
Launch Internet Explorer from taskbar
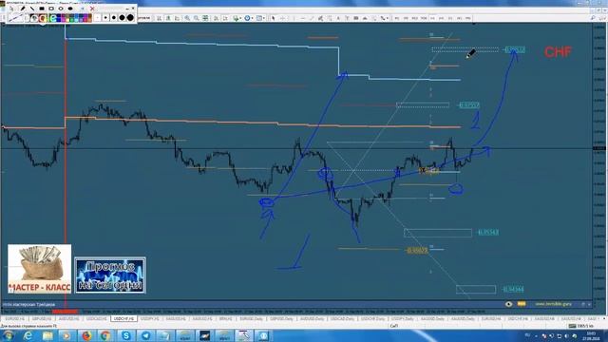pyautogui.click(x=28, y=335)
